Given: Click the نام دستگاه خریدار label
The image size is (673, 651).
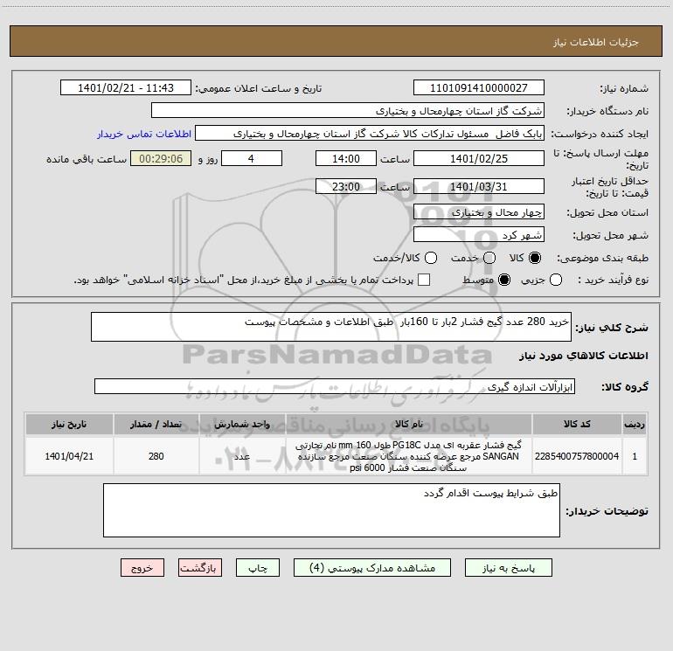Looking at the screenshot, I should coord(607,111).
